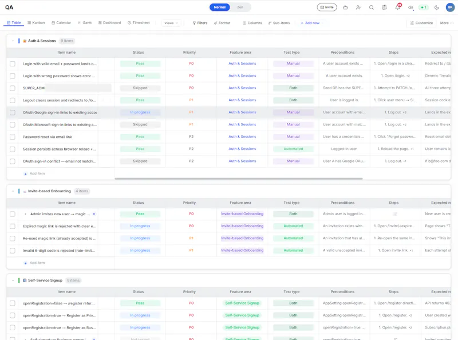Click the Invite button
This screenshot has width=458, height=340.
coord(327,7)
